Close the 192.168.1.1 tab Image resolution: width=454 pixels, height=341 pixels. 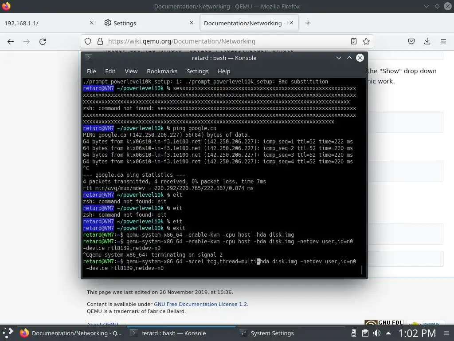(91, 23)
